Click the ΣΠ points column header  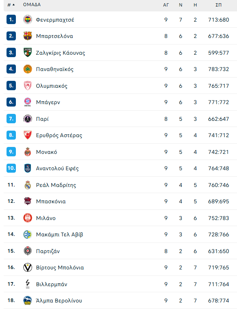(219, 5)
